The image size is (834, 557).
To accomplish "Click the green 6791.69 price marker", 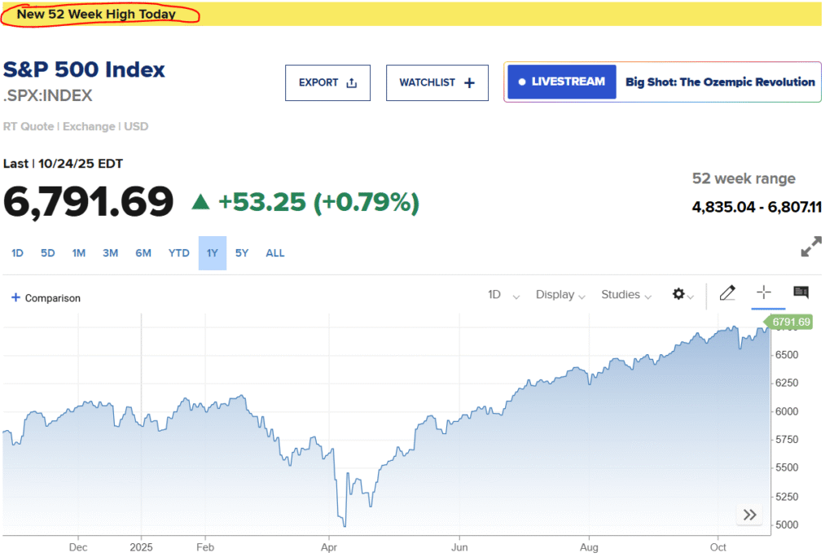I will point(791,322).
